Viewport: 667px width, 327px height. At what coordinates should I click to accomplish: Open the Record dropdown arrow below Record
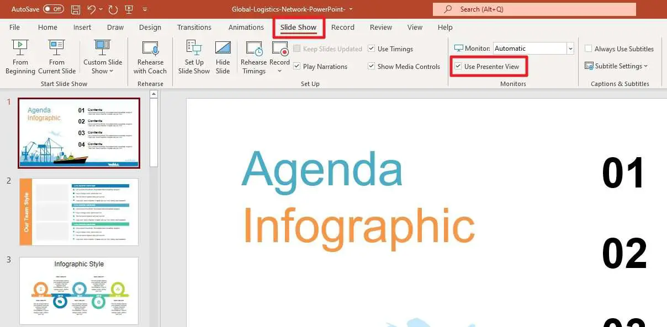click(x=280, y=71)
